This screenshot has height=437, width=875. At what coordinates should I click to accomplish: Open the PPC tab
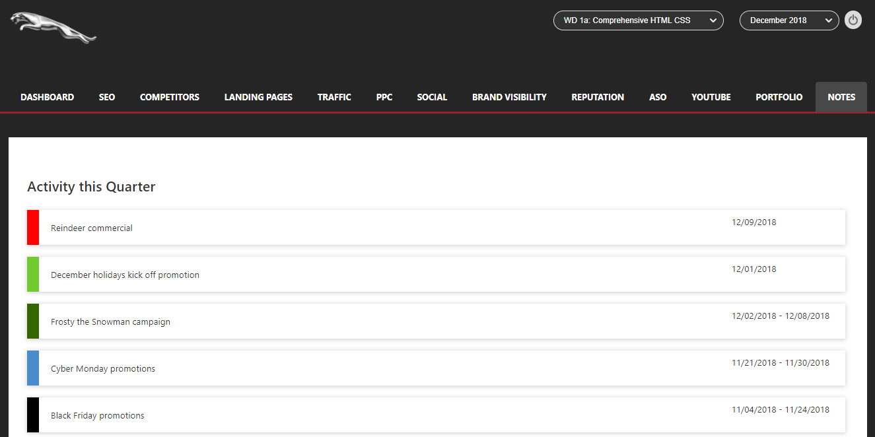tap(384, 97)
